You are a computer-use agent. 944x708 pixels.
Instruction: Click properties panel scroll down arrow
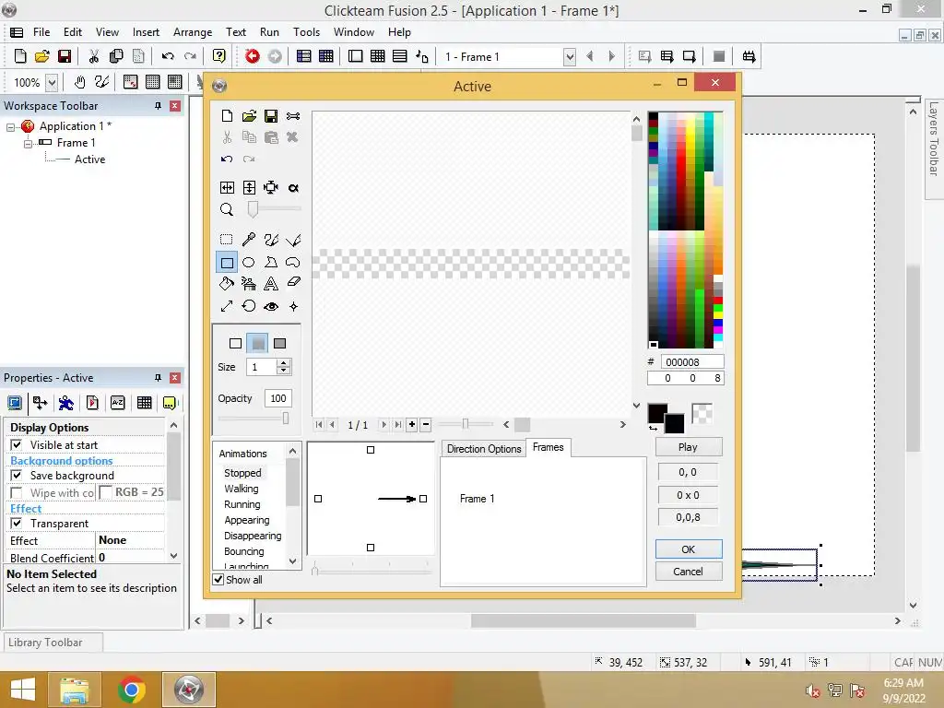tap(174, 556)
